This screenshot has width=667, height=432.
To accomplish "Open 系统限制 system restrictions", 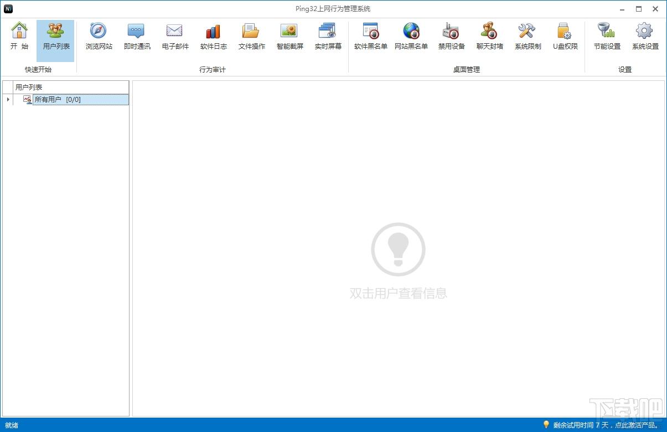I will tap(528, 37).
